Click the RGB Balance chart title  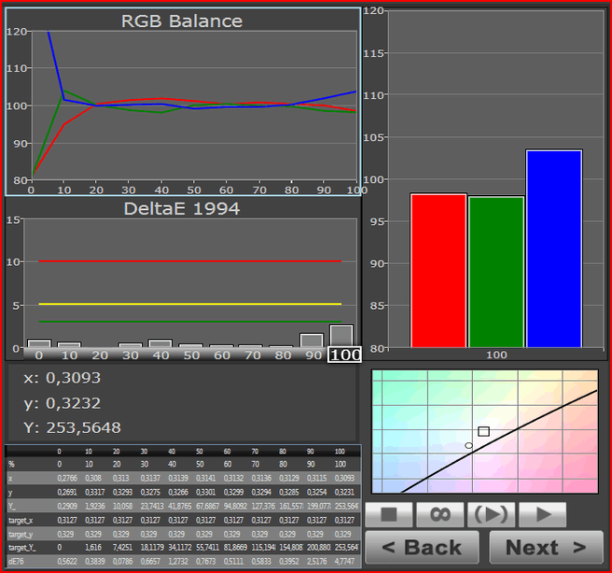(182, 21)
